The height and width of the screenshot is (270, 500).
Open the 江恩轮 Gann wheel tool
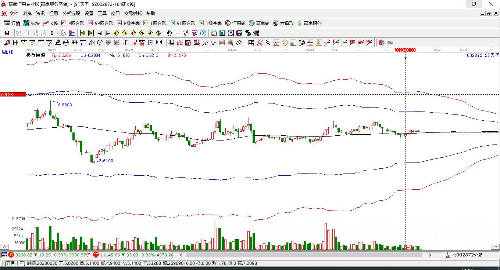235,23
